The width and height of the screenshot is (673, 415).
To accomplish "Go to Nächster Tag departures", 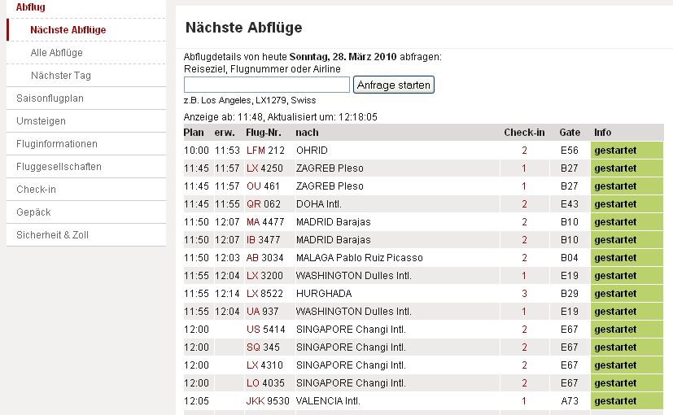I will point(60,76).
